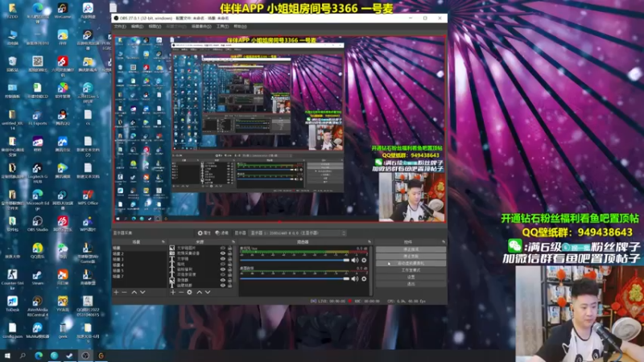Screen dimensions: 644x362
Task: Move scene down in Scenes dock
Action: (142, 292)
